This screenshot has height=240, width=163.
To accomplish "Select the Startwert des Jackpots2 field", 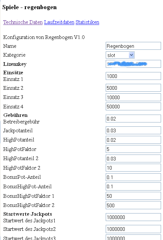I will (x=133, y=229).
